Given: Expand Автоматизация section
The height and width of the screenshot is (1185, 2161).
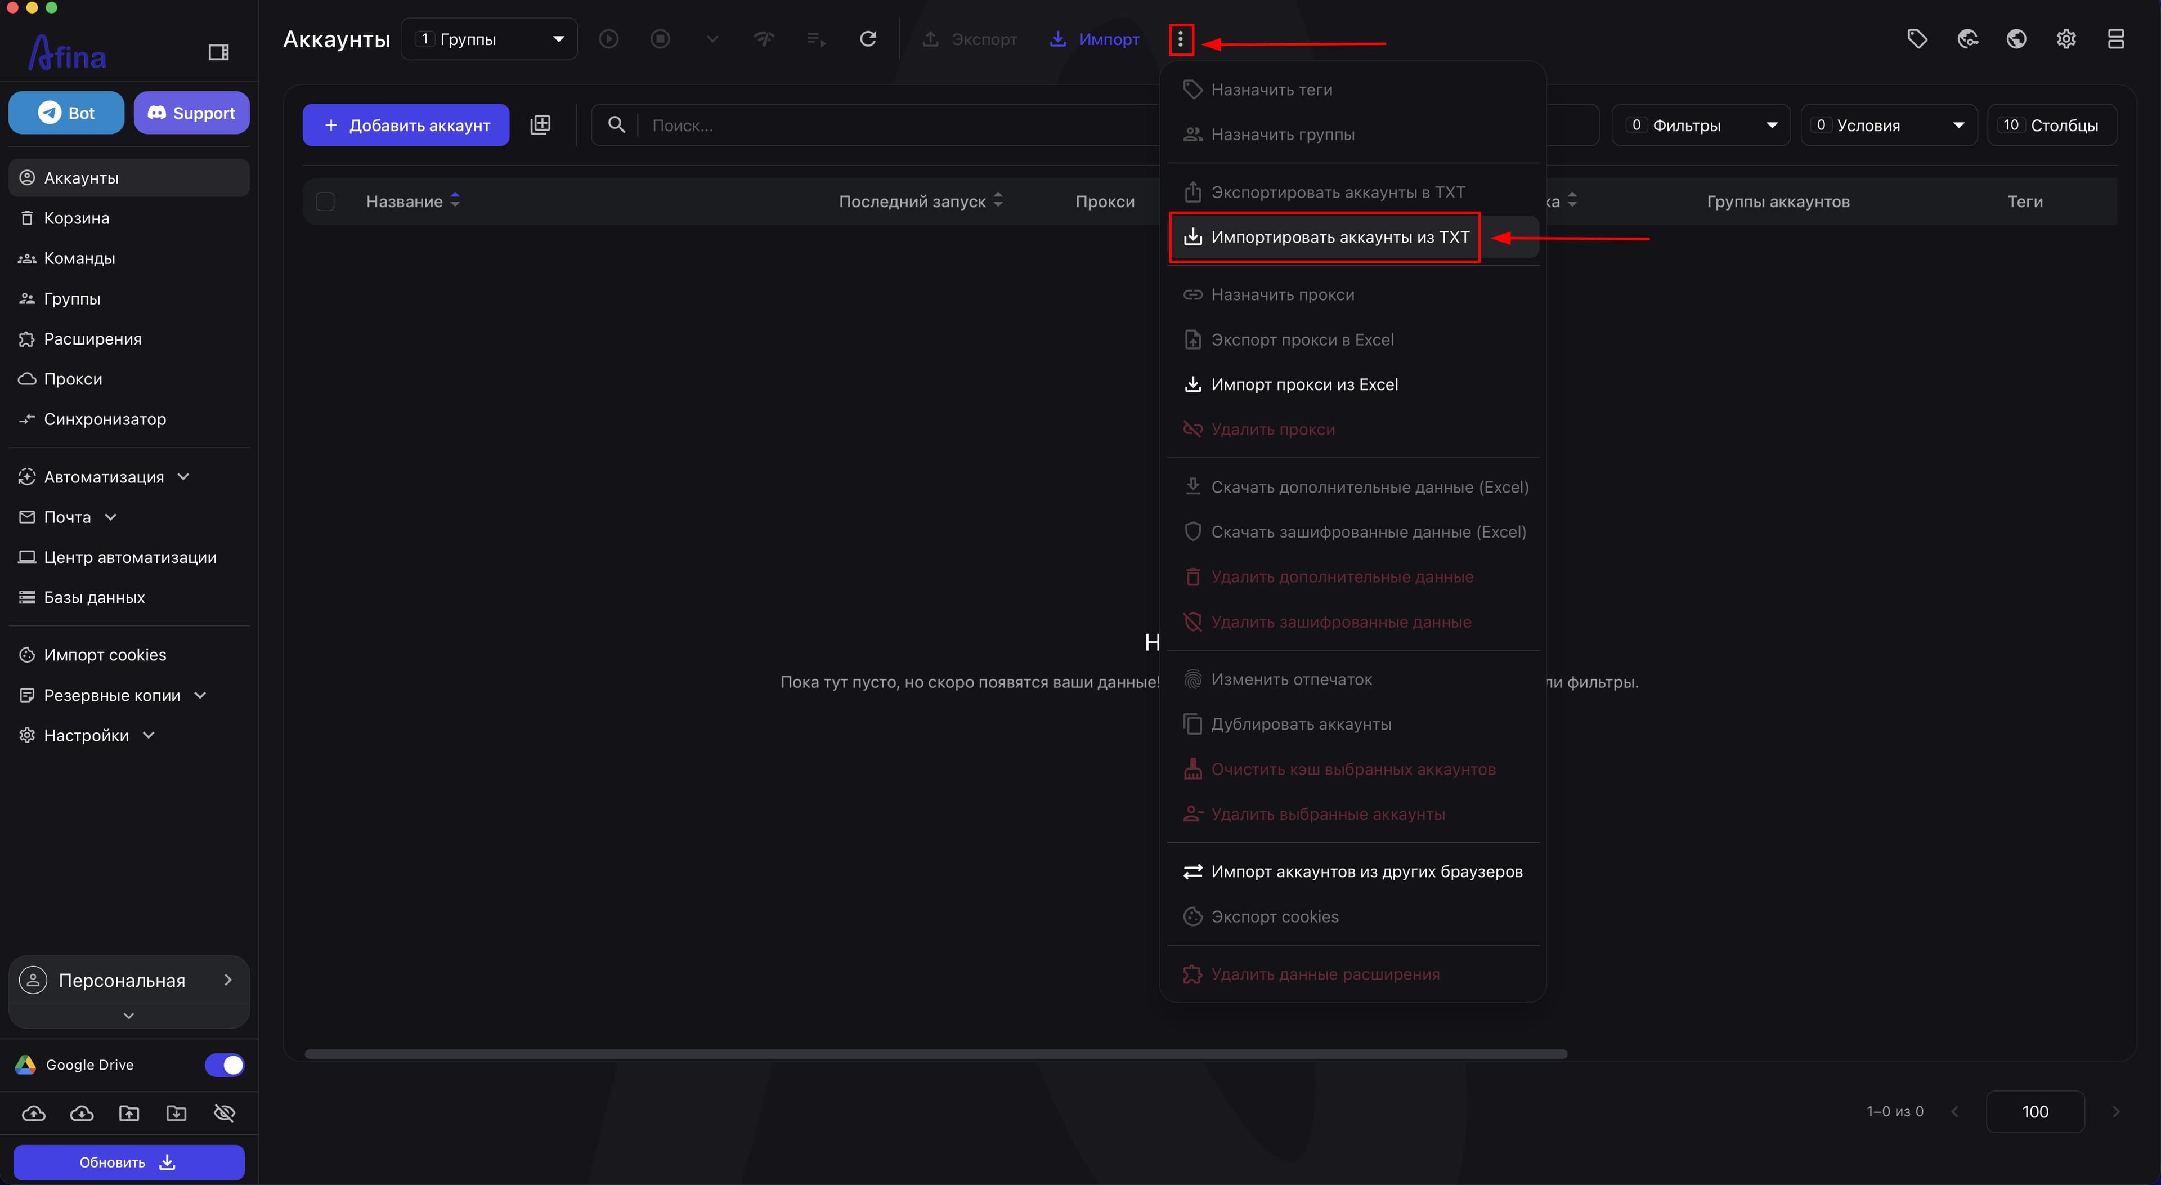Looking at the screenshot, I should [x=129, y=477].
